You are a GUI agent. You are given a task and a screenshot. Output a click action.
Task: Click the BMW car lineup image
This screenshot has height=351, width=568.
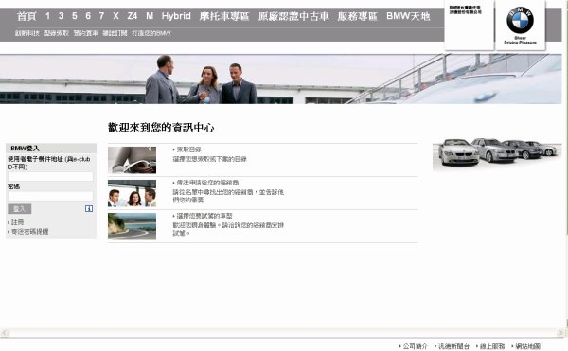point(497,152)
